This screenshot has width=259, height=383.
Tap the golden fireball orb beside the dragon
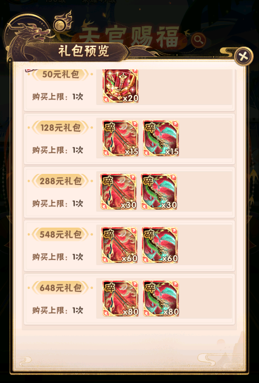click(x=59, y=25)
